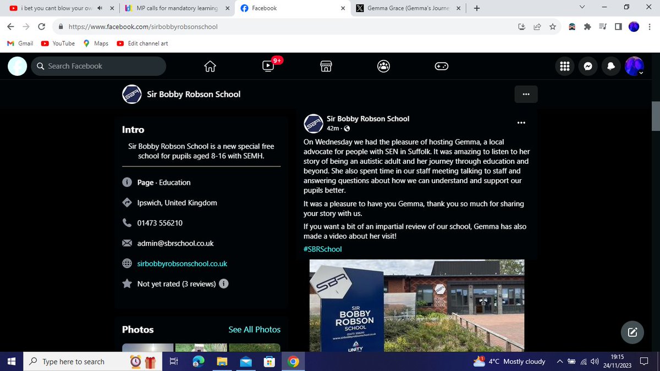Viewport: 660px width, 371px height.
Task: Open Messenger chats
Action: click(588, 66)
